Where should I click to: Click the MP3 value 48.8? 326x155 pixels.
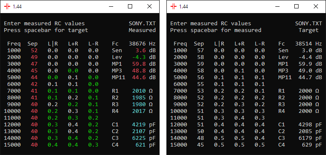coord(139,70)
